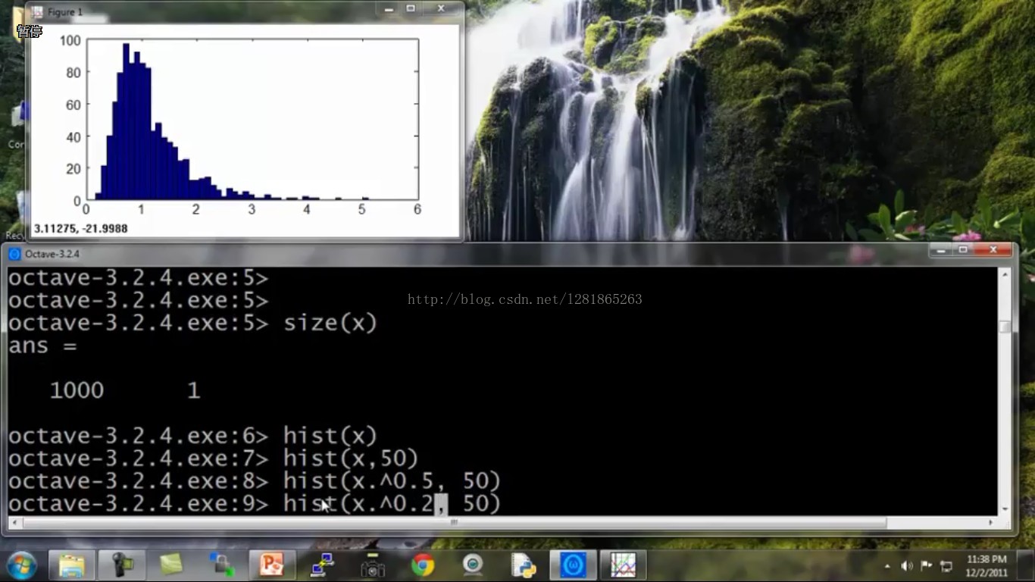Click the Octave-3.2.4 window title icon
Viewport: 1035px width, 582px height.
[14, 254]
